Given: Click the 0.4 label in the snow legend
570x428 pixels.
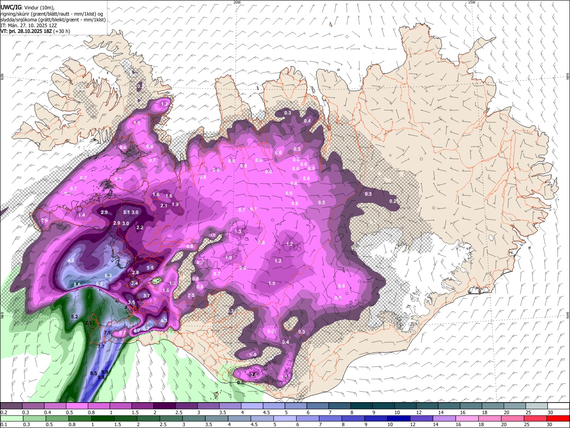Looking at the screenshot, I should [x=48, y=412].
